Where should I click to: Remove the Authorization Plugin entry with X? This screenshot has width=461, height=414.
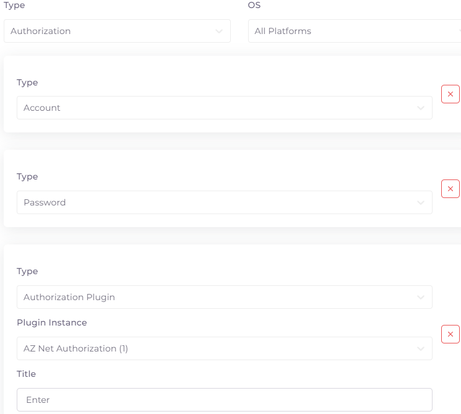[450, 334]
